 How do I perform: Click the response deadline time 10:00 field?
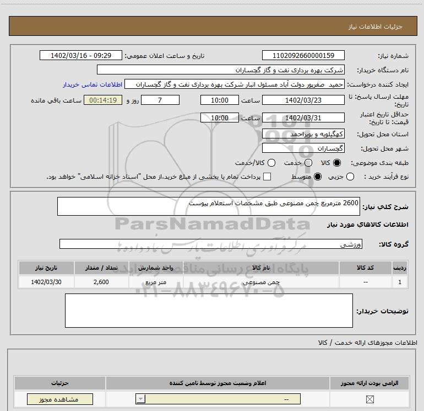220,100
